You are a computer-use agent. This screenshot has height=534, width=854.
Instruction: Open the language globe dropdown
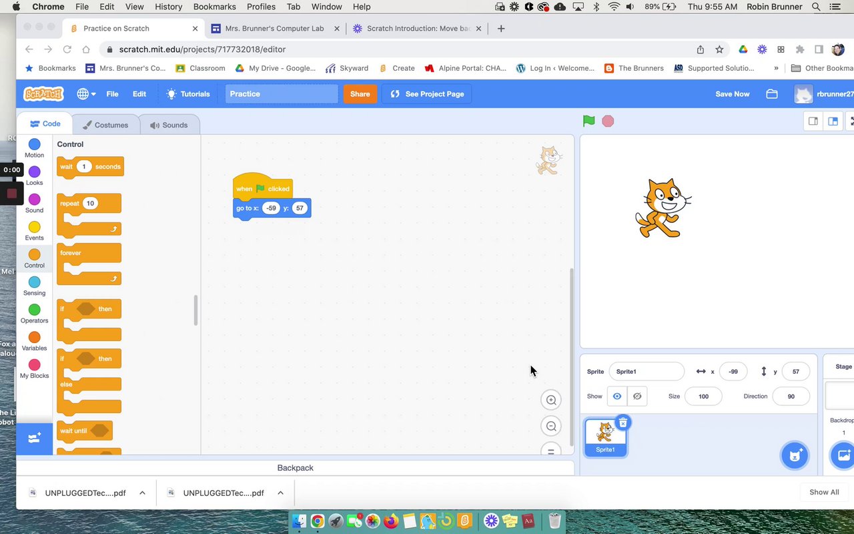point(86,94)
